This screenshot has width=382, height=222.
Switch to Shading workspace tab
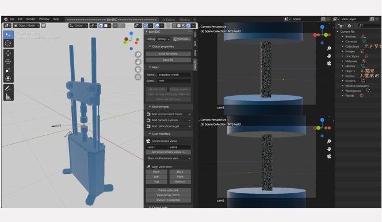tap(185, 20)
